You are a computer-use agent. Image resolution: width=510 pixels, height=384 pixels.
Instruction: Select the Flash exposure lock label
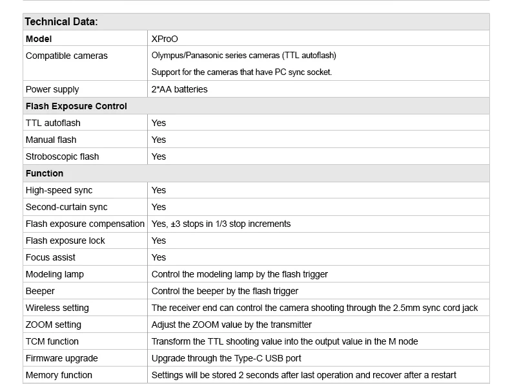click(x=65, y=240)
